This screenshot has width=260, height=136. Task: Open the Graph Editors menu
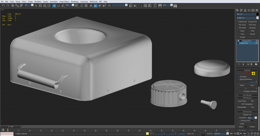coord(64,2)
